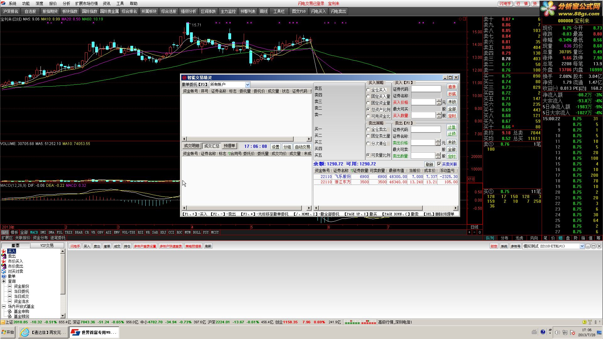Open the 扩展市场行情 menu
The width and height of the screenshot is (603, 339).
[86, 3]
